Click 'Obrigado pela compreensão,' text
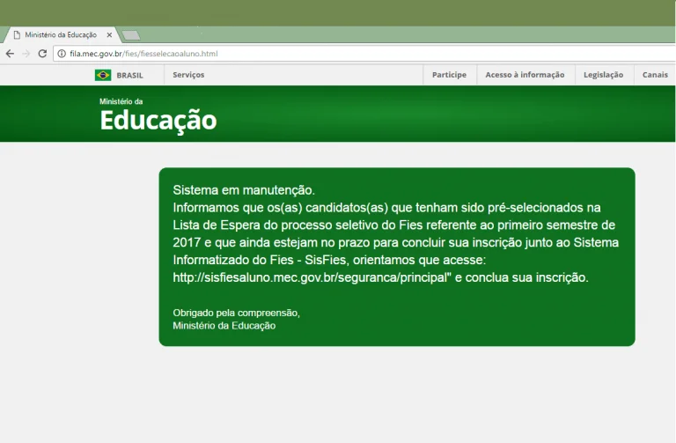Screen dimensions: 676x443 [x=236, y=313]
